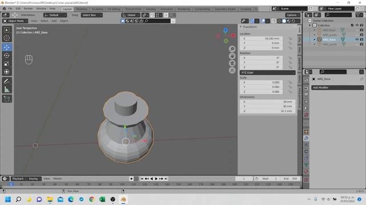Viewport: 366px width, 205px height.
Task: Open Global transform orientation dropdown
Action: 131,15
